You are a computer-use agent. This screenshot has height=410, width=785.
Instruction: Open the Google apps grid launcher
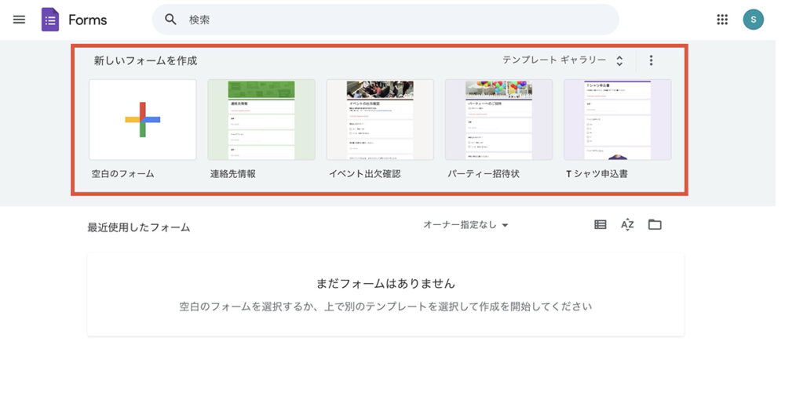[x=722, y=20]
